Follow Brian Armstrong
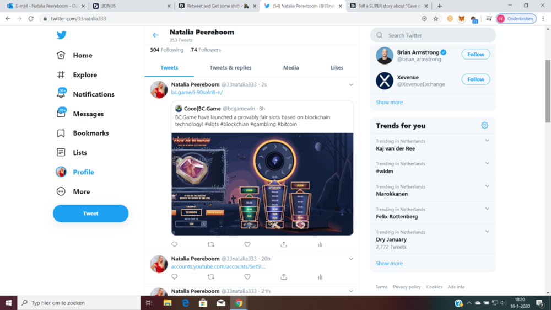Screen dimensions: 551x310 (x=476, y=55)
